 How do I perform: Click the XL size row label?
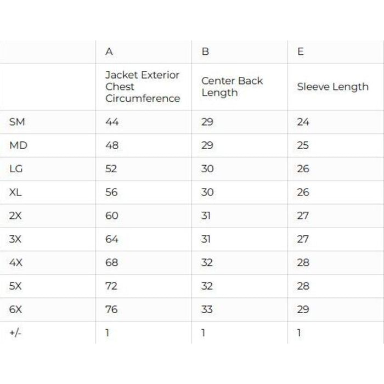tap(16, 193)
